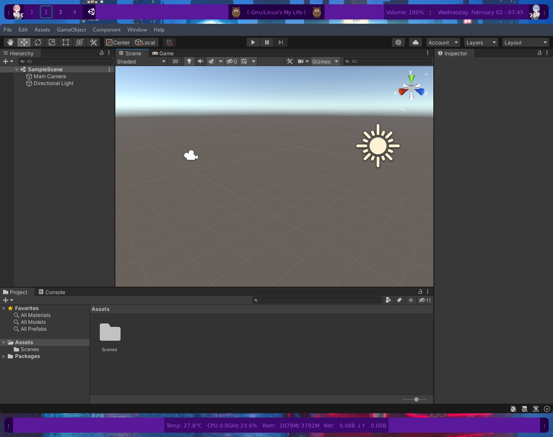Select the Rect tool
This screenshot has height=437, width=553.
pyautogui.click(x=66, y=42)
